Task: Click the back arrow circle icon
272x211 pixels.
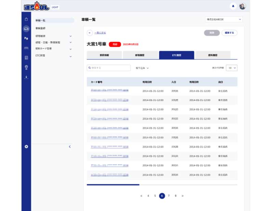Action: click(x=90, y=33)
